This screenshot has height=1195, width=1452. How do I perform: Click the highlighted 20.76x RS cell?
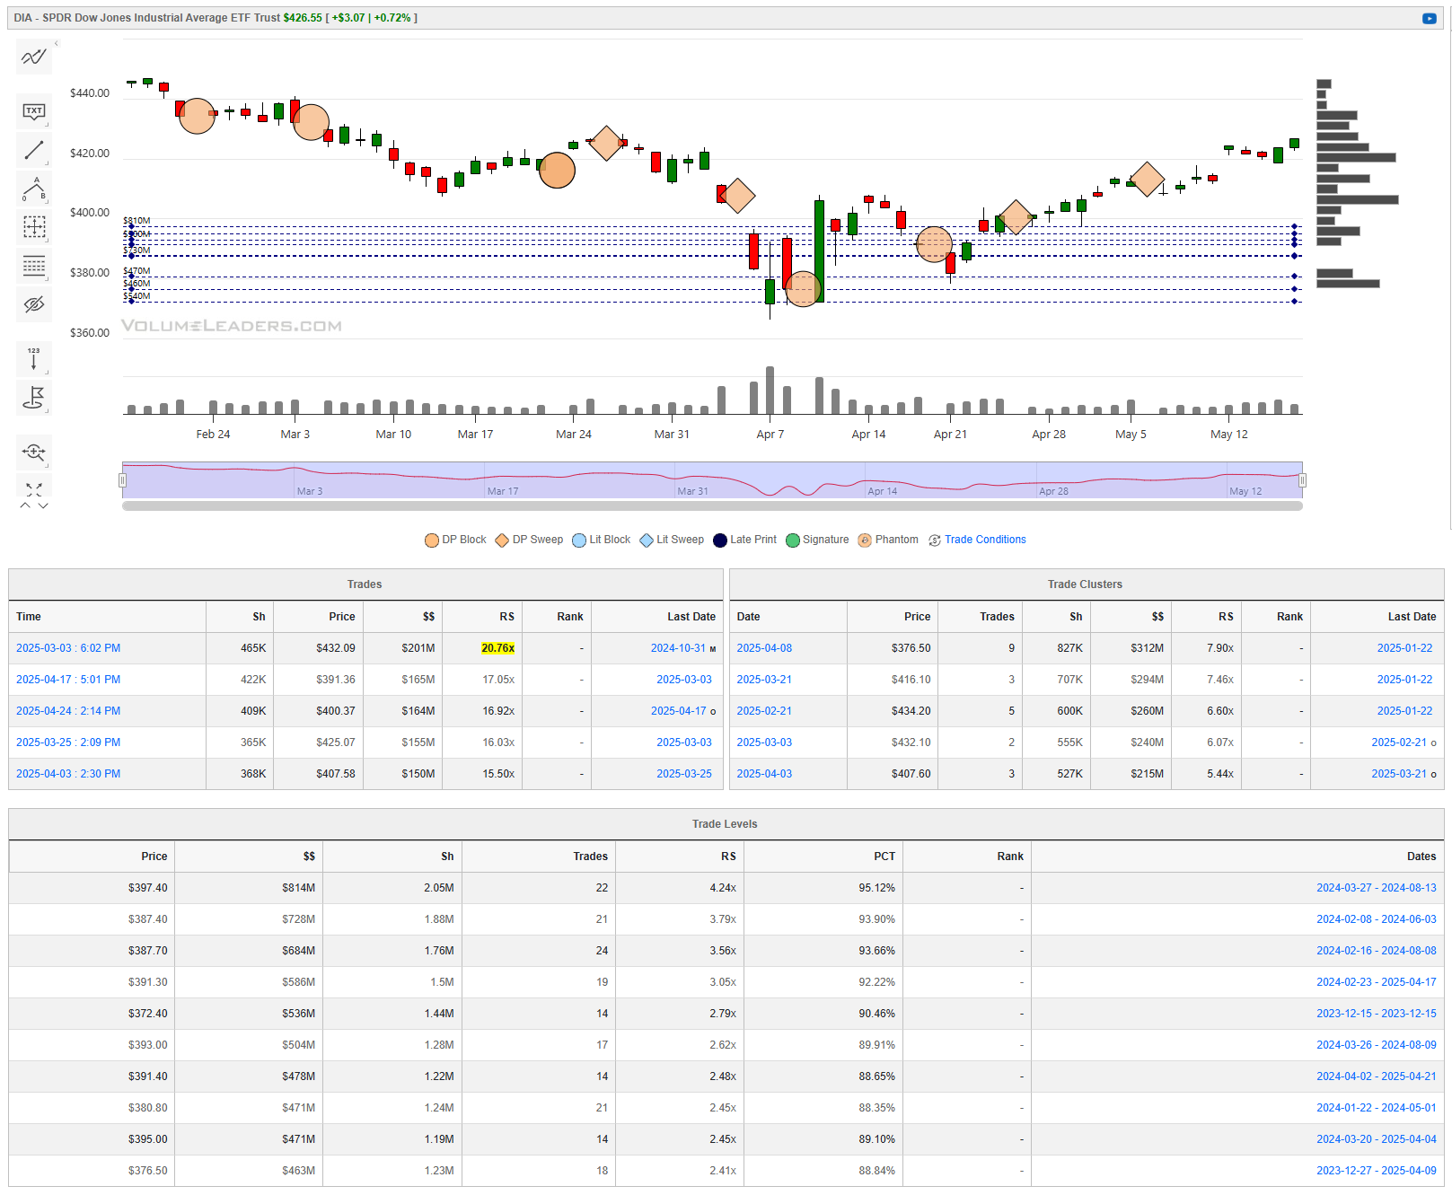(x=497, y=648)
